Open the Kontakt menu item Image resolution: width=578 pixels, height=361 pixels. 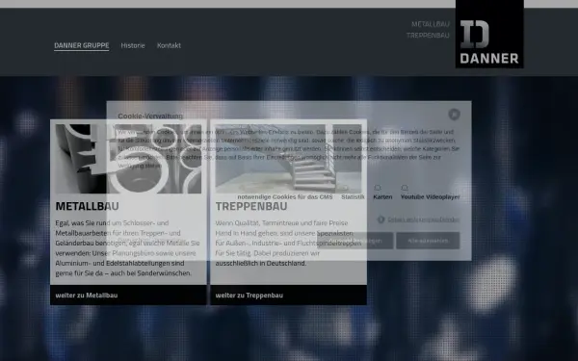[x=169, y=45]
